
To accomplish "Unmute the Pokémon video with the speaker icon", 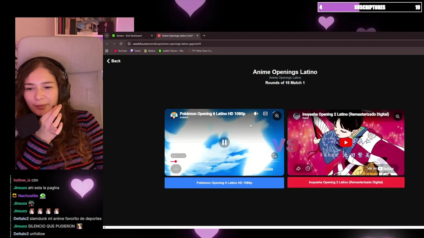I will [x=256, y=114].
